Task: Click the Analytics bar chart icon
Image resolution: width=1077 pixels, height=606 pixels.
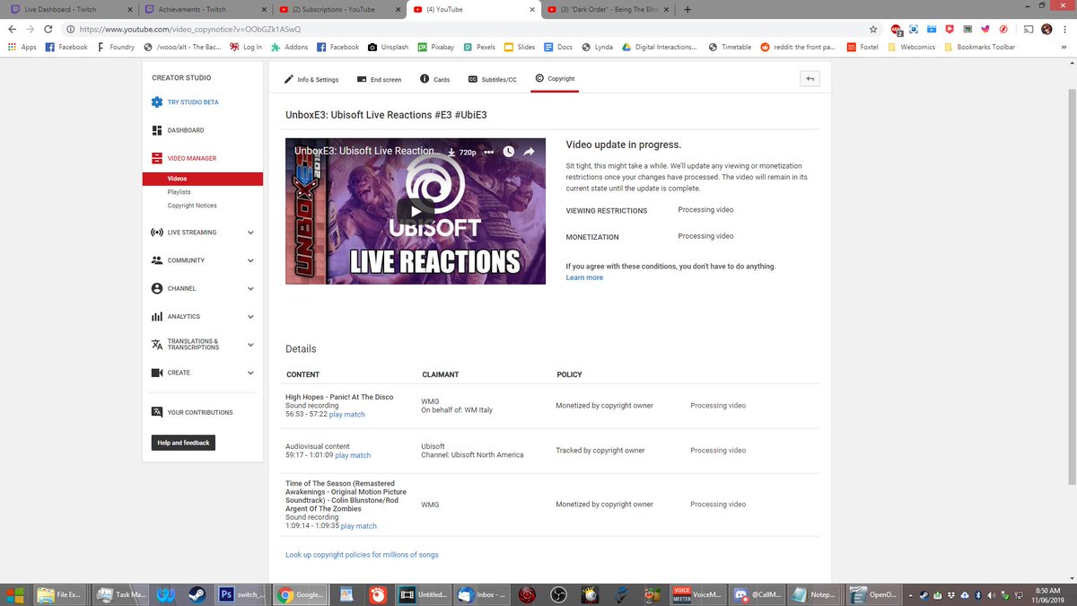Action: (157, 317)
